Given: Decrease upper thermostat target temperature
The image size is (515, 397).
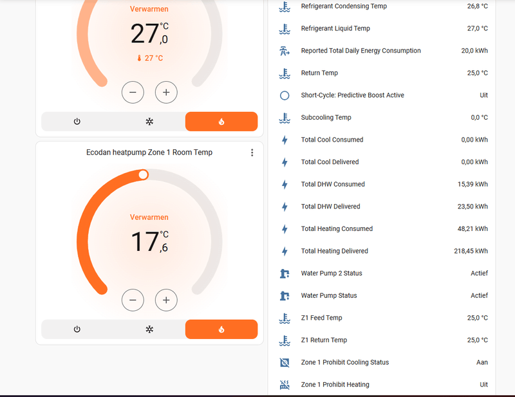Looking at the screenshot, I should point(133,92).
